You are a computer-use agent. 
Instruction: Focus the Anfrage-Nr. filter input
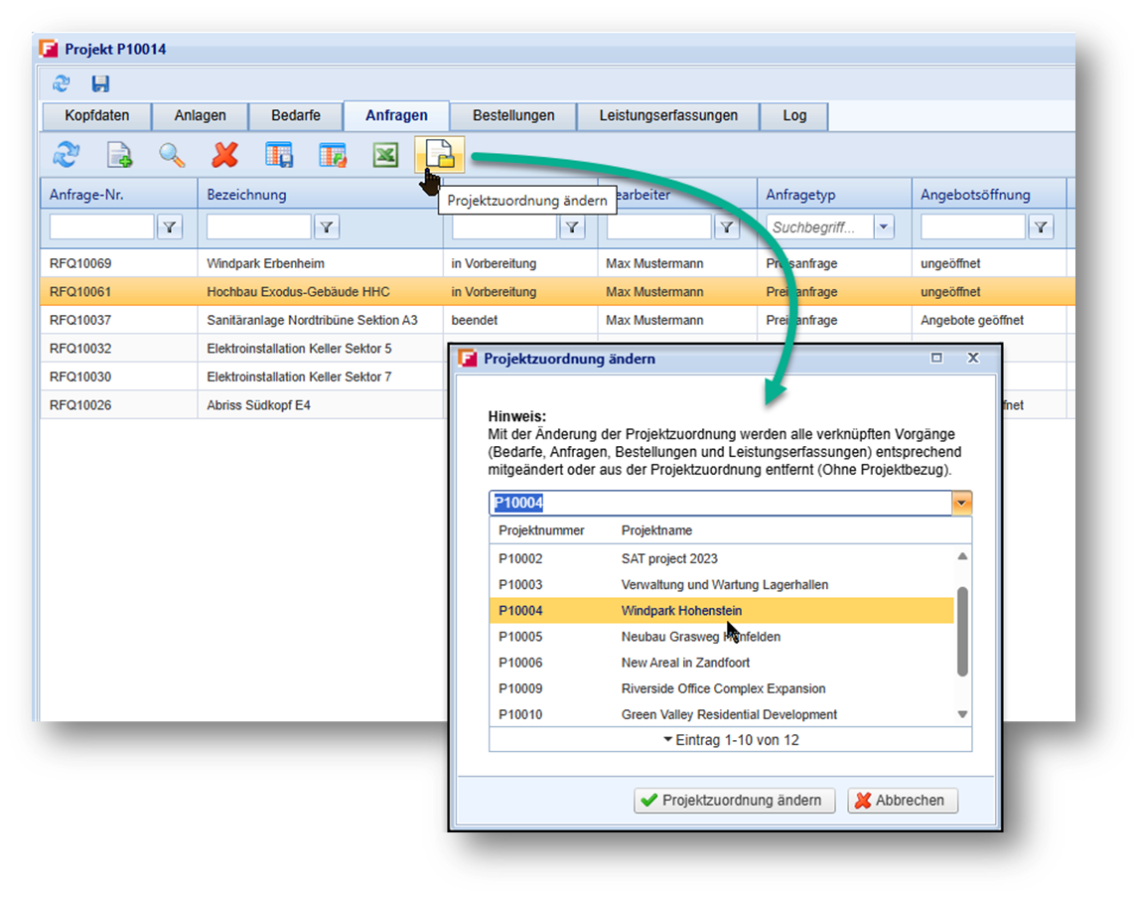[101, 226]
